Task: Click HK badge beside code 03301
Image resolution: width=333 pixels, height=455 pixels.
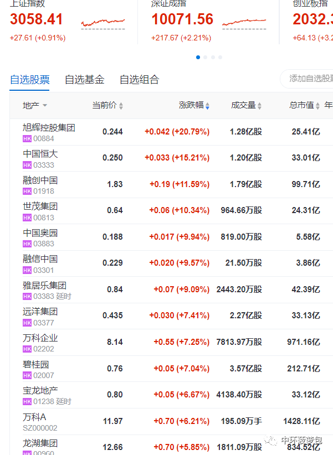Action: [x=27, y=270]
